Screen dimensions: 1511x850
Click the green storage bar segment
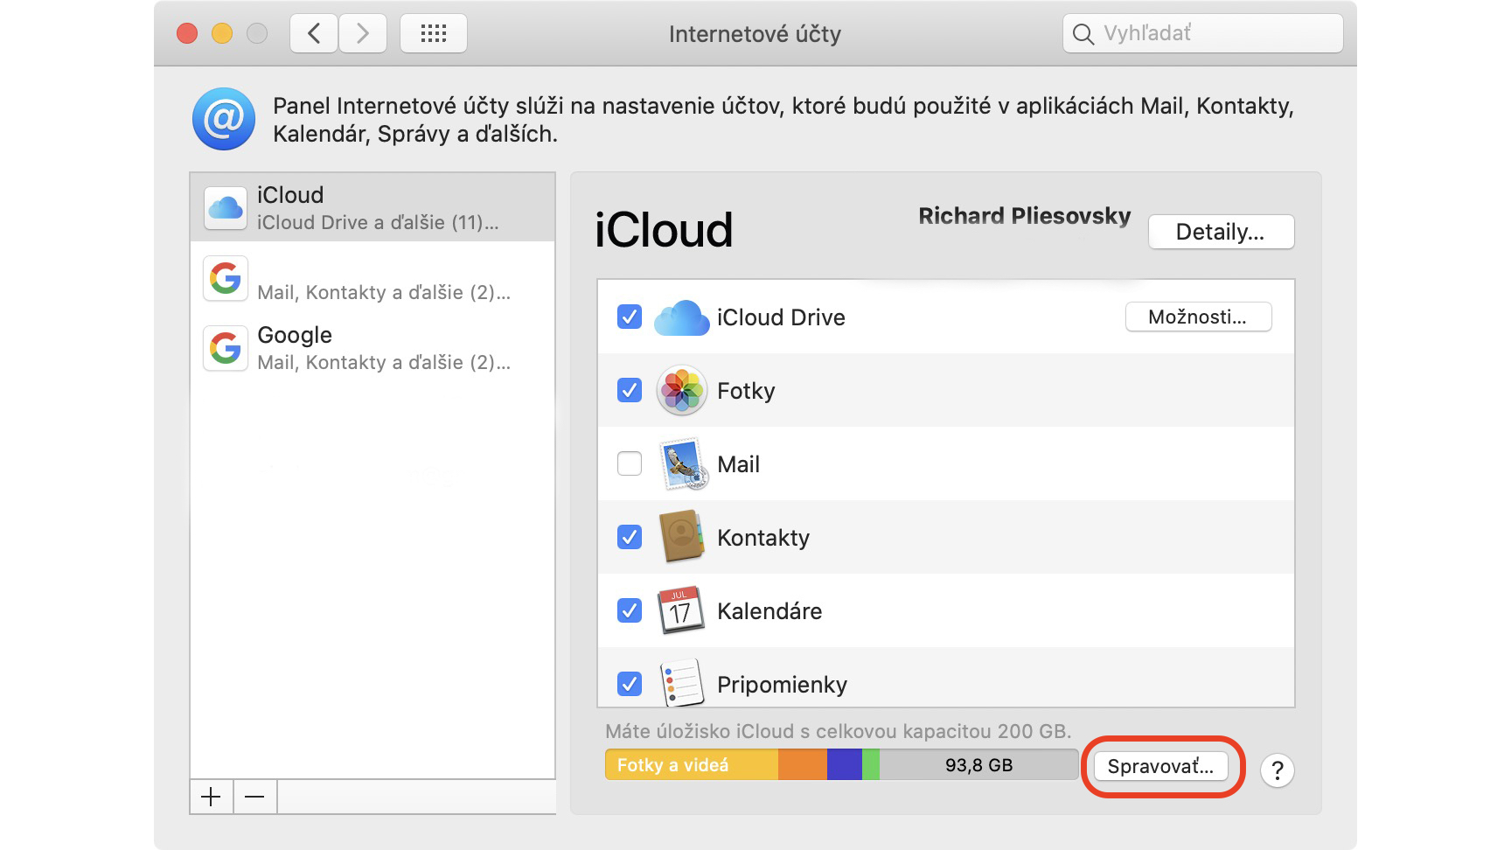click(871, 765)
